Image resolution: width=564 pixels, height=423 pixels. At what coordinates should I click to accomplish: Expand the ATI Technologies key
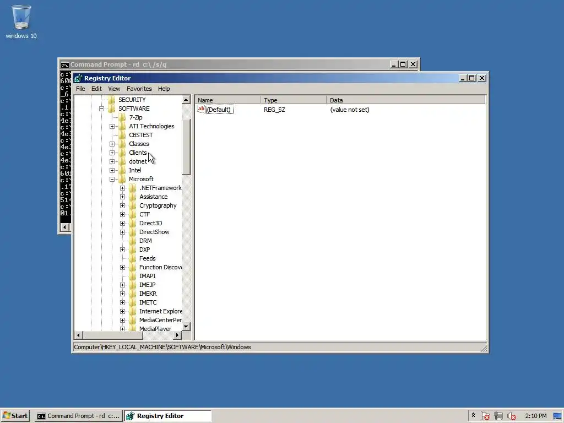pyautogui.click(x=112, y=126)
